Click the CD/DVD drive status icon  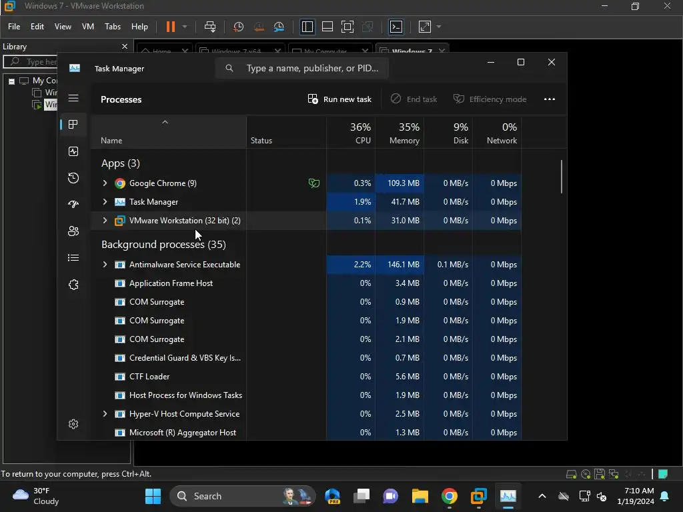point(586,474)
